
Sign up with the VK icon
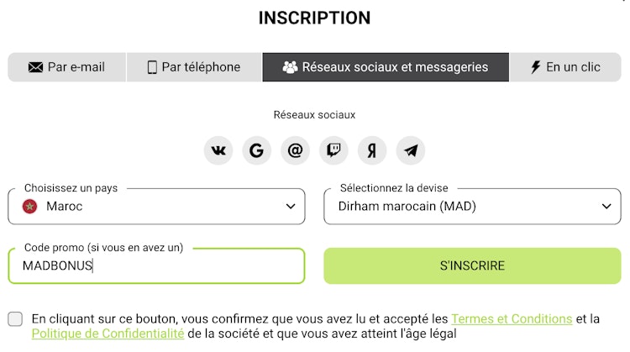click(218, 150)
